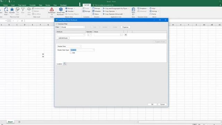The width and height of the screenshot is (222, 125).
Task: Open the Master Data dropdown in dialog
Action: coord(69,46)
